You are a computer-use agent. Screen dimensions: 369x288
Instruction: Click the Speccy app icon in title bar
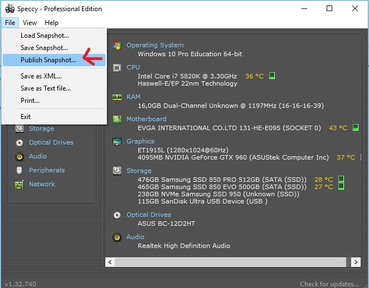pyautogui.click(x=10, y=9)
